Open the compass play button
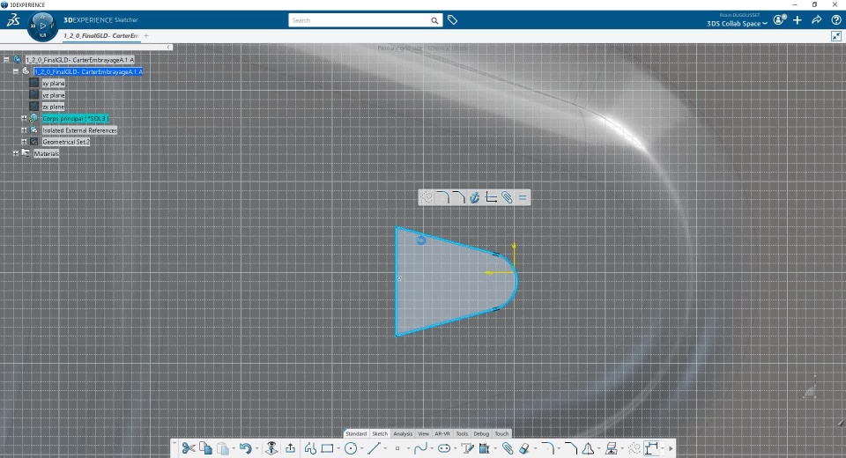Viewport: 846px width, 458px height. pos(42,26)
